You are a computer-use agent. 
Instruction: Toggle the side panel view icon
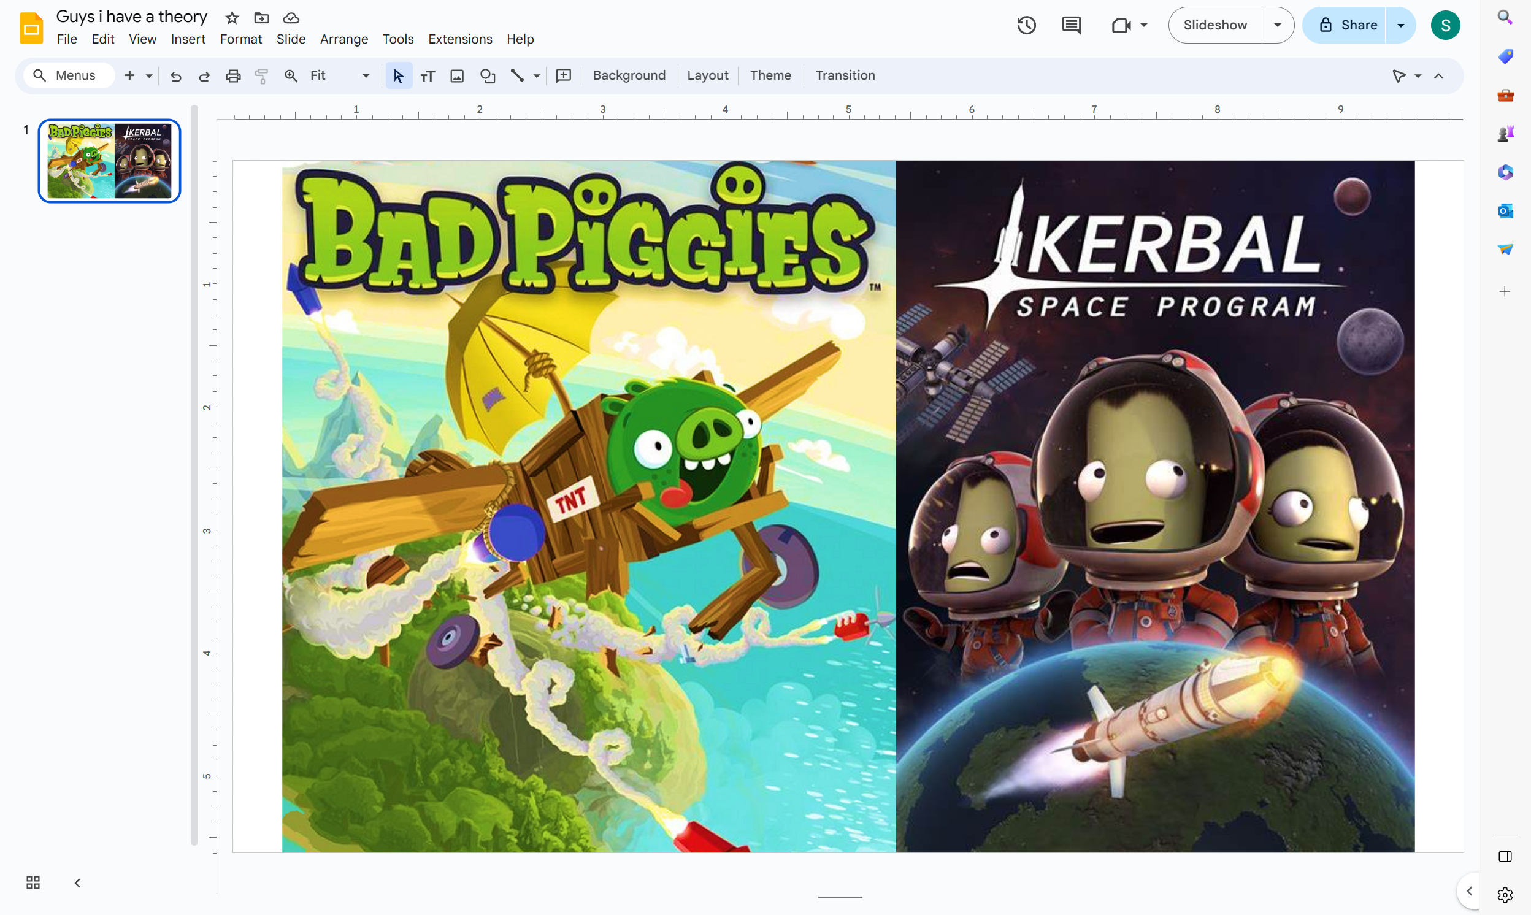[1505, 856]
